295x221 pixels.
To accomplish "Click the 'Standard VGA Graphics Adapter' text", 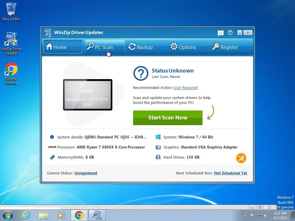I will 209,147.
